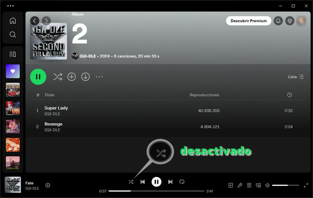Skip to next track
The image size is (313, 198).
click(170, 181)
